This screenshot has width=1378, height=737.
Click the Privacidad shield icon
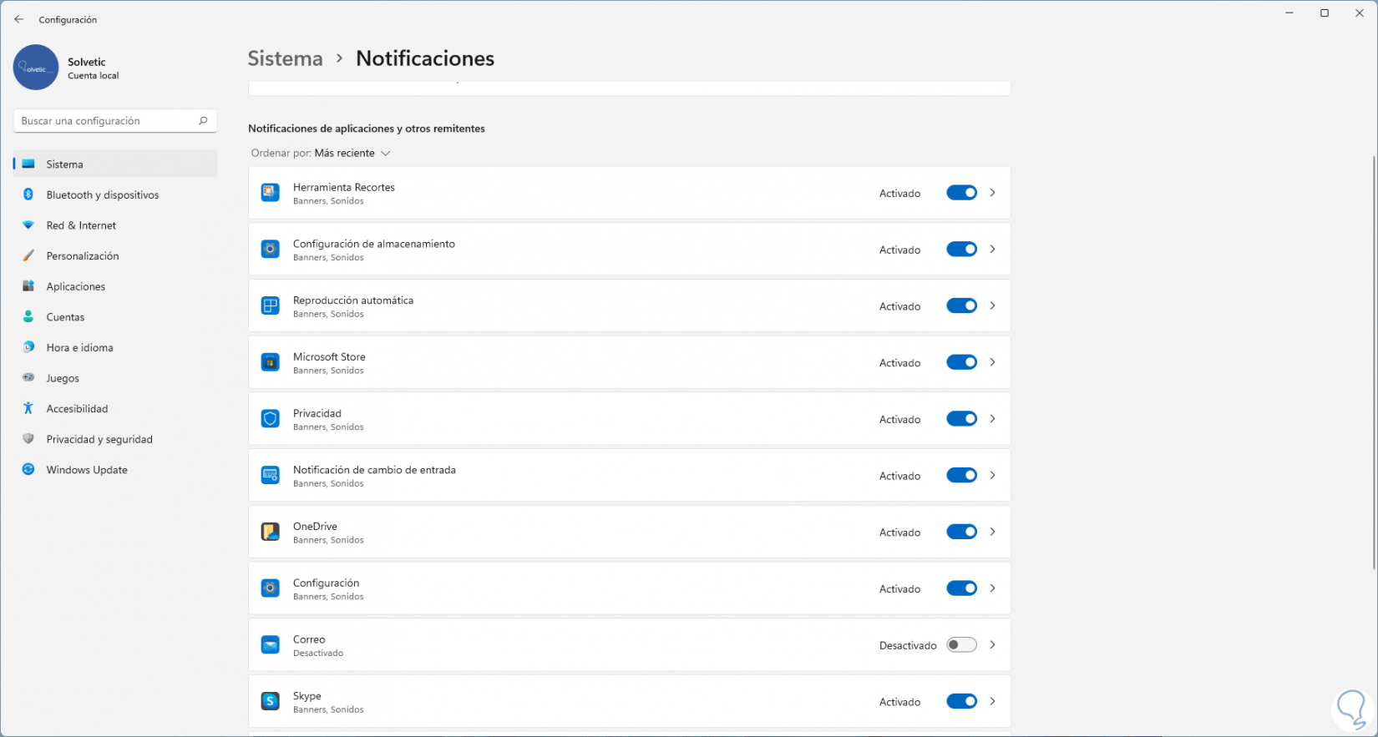click(x=270, y=419)
